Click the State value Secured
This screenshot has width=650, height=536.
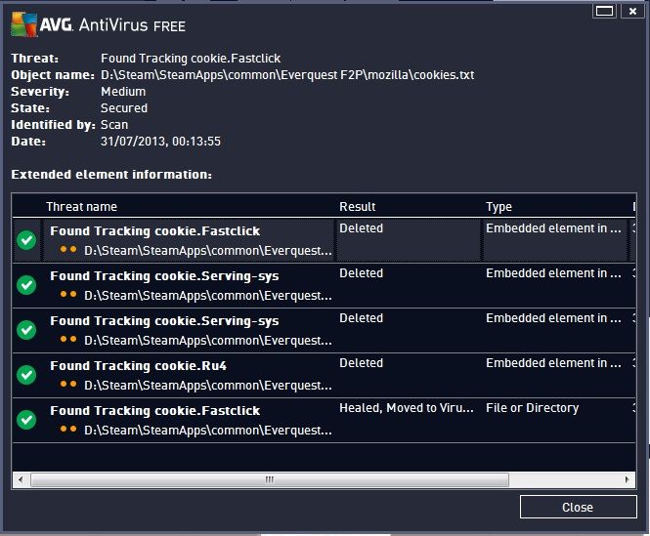click(x=124, y=108)
